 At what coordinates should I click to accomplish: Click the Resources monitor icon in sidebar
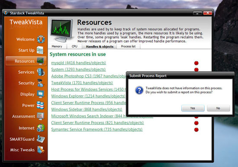click(41, 61)
